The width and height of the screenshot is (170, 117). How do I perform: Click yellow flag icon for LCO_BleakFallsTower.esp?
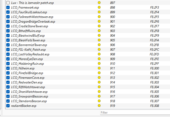click(99, 40)
